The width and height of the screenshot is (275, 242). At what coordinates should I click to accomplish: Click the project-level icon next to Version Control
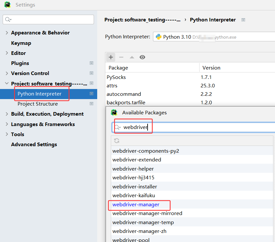(x=91, y=73)
